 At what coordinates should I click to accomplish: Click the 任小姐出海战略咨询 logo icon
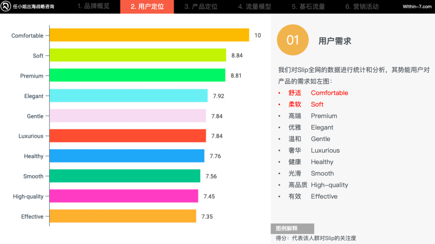[5, 6]
